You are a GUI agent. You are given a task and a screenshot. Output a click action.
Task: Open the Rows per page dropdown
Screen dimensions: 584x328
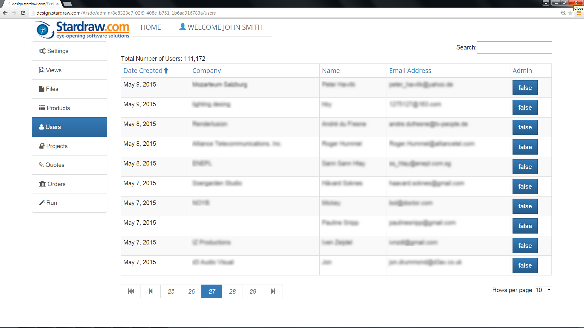coord(543,290)
